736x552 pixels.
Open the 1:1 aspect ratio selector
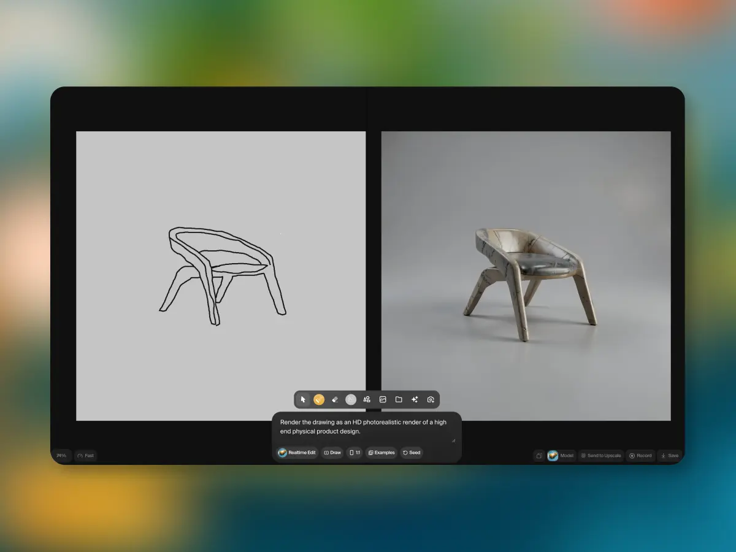(x=355, y=453)
